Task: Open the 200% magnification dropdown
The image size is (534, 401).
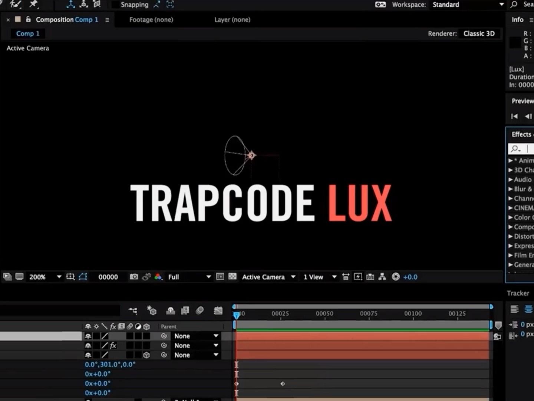Action: pyautogui.click(x=45, y=277)
